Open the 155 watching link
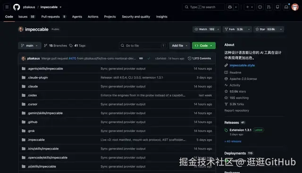Image resolution: width=302 pixels, height=173 pixels. coord(239,98)
